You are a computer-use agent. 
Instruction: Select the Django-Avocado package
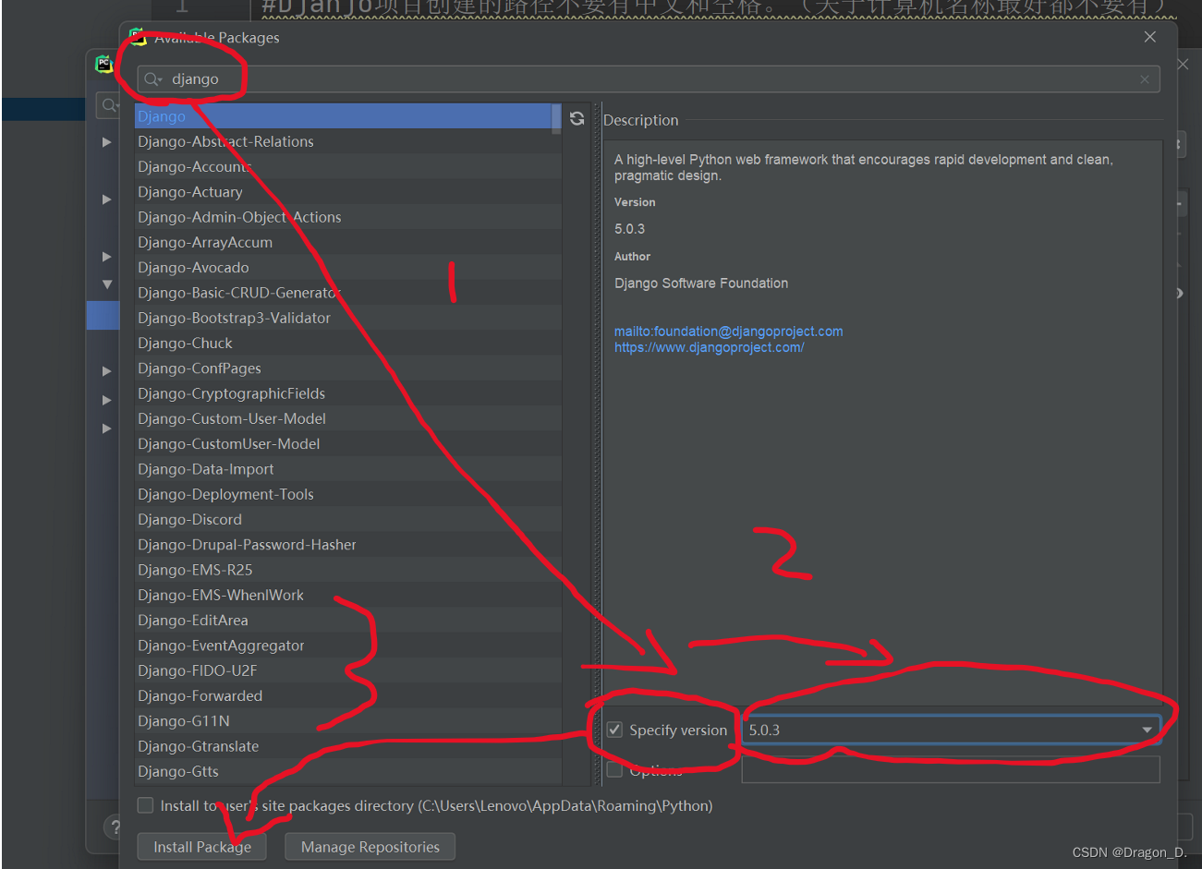point(348,268)
